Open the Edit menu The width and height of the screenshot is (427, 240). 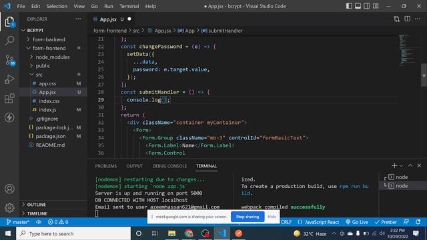point(35,6)
